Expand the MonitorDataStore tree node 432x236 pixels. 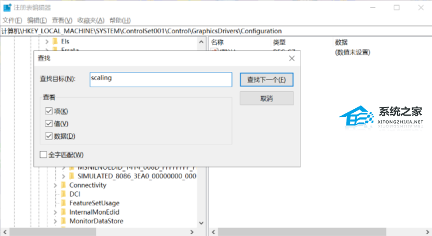tap(55, 222)
